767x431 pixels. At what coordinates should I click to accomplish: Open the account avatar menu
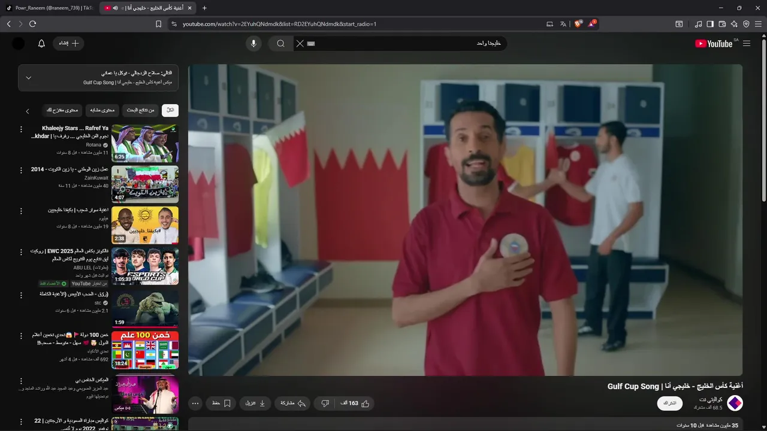(19, 44)
